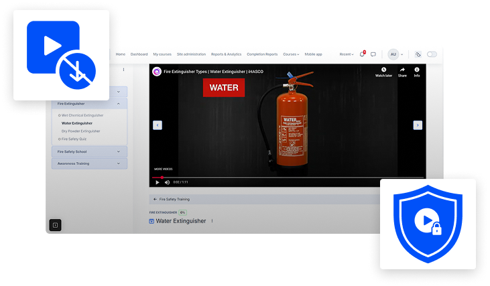490x286 pixels.
Task: Click the AU user avatar
Action: (393, 54)
